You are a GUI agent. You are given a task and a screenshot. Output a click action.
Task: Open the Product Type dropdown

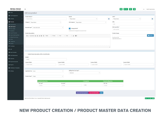pos(48,76)
